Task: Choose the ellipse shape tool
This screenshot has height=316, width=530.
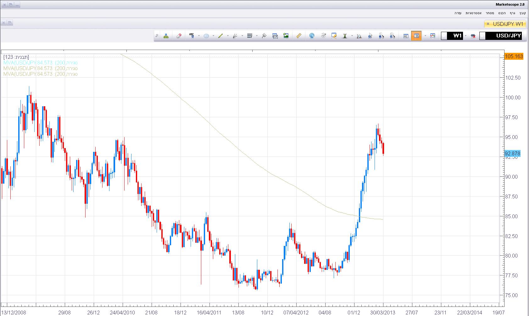Action: coord(206,36)
